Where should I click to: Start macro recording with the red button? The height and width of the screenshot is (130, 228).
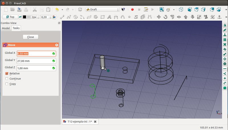pos(132,10)
